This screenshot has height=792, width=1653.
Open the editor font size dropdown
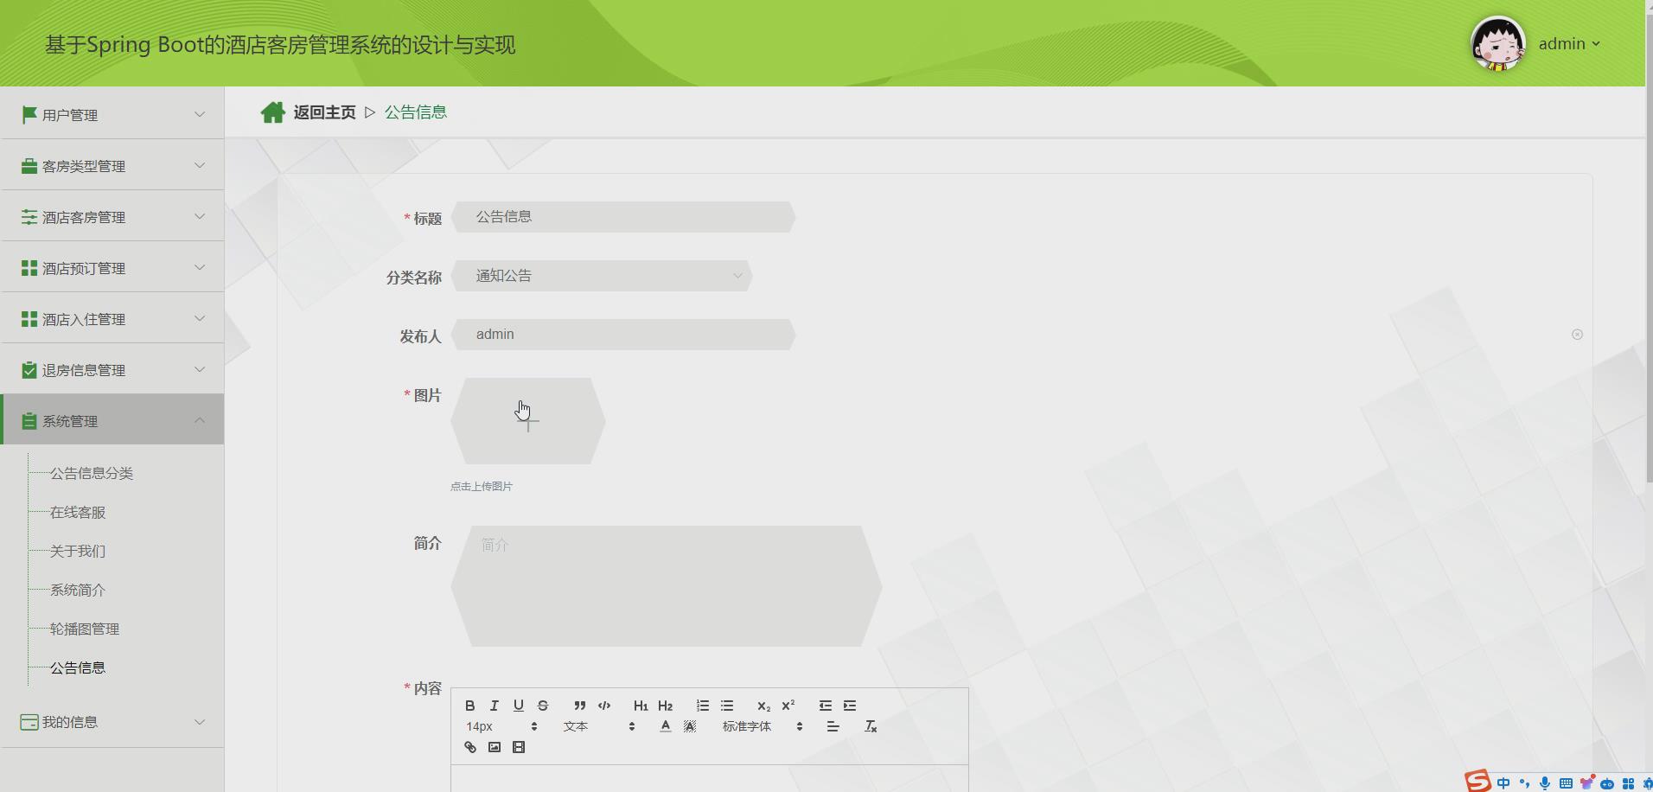pos(501,726)
